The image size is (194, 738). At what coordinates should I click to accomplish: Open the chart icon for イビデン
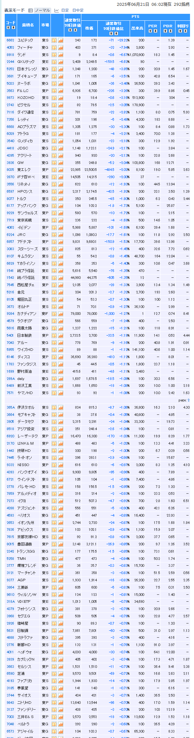[61, 228]
